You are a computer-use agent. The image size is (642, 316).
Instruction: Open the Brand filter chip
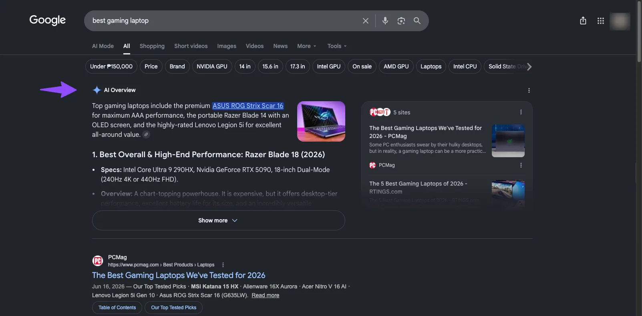pyautogui.click(x=177, y=66)
